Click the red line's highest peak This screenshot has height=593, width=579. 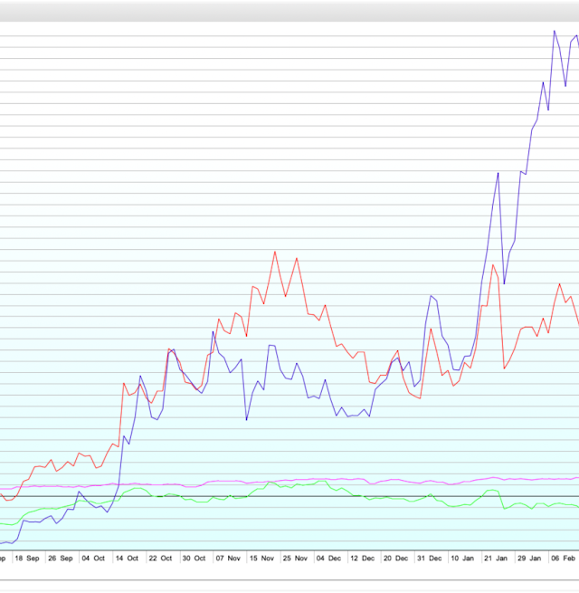point(275,251)
